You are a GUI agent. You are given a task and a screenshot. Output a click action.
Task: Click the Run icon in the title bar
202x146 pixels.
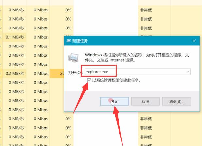(x=69, y=41)
